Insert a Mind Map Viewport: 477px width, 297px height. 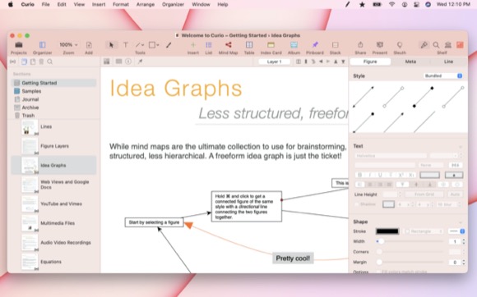tap(228, 45)
